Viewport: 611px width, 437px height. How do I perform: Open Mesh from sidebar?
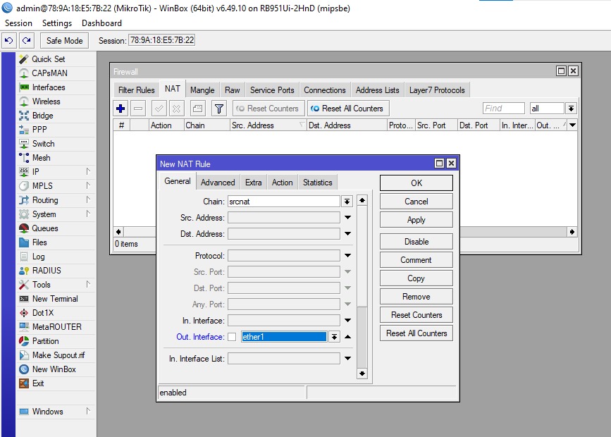56,157
